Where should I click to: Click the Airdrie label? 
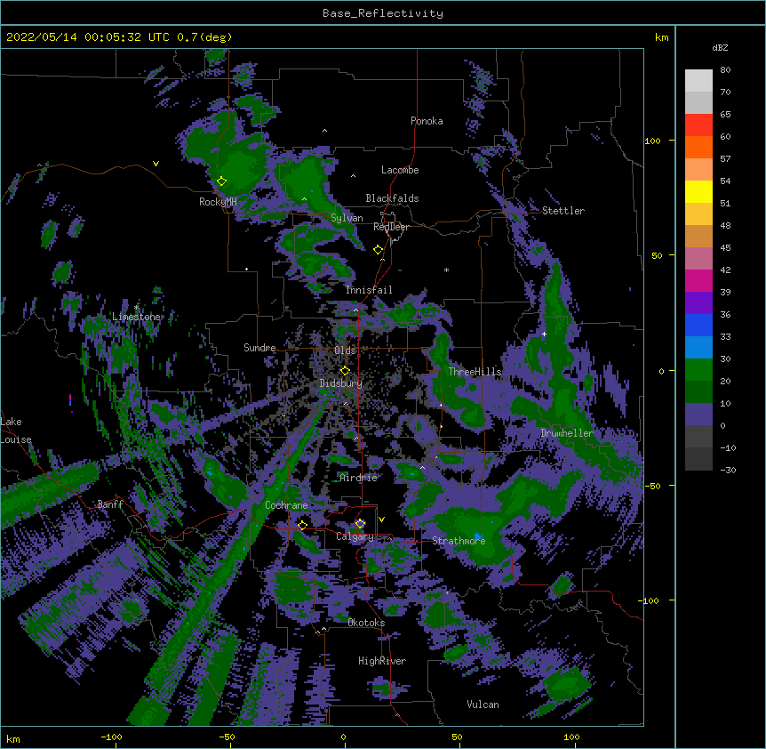358,478
